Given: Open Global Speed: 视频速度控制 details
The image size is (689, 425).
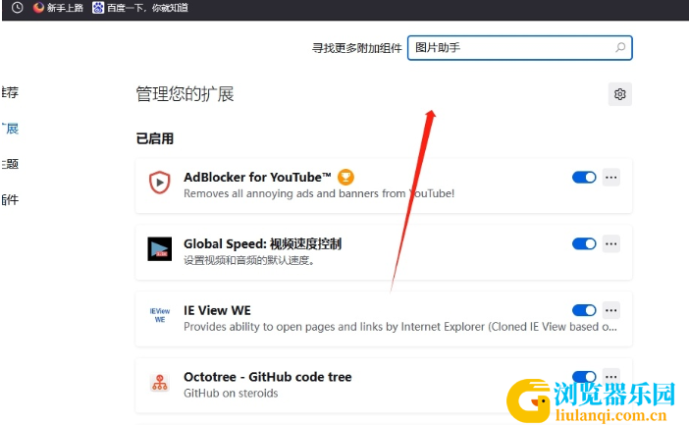Looking at the screenshot, I should click(262, 244).
